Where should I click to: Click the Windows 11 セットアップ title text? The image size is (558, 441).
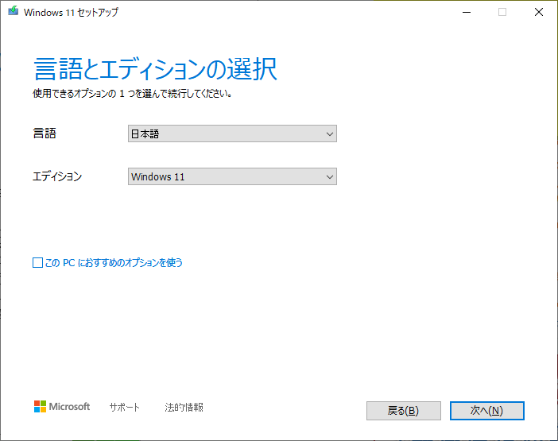coord(71,12)
